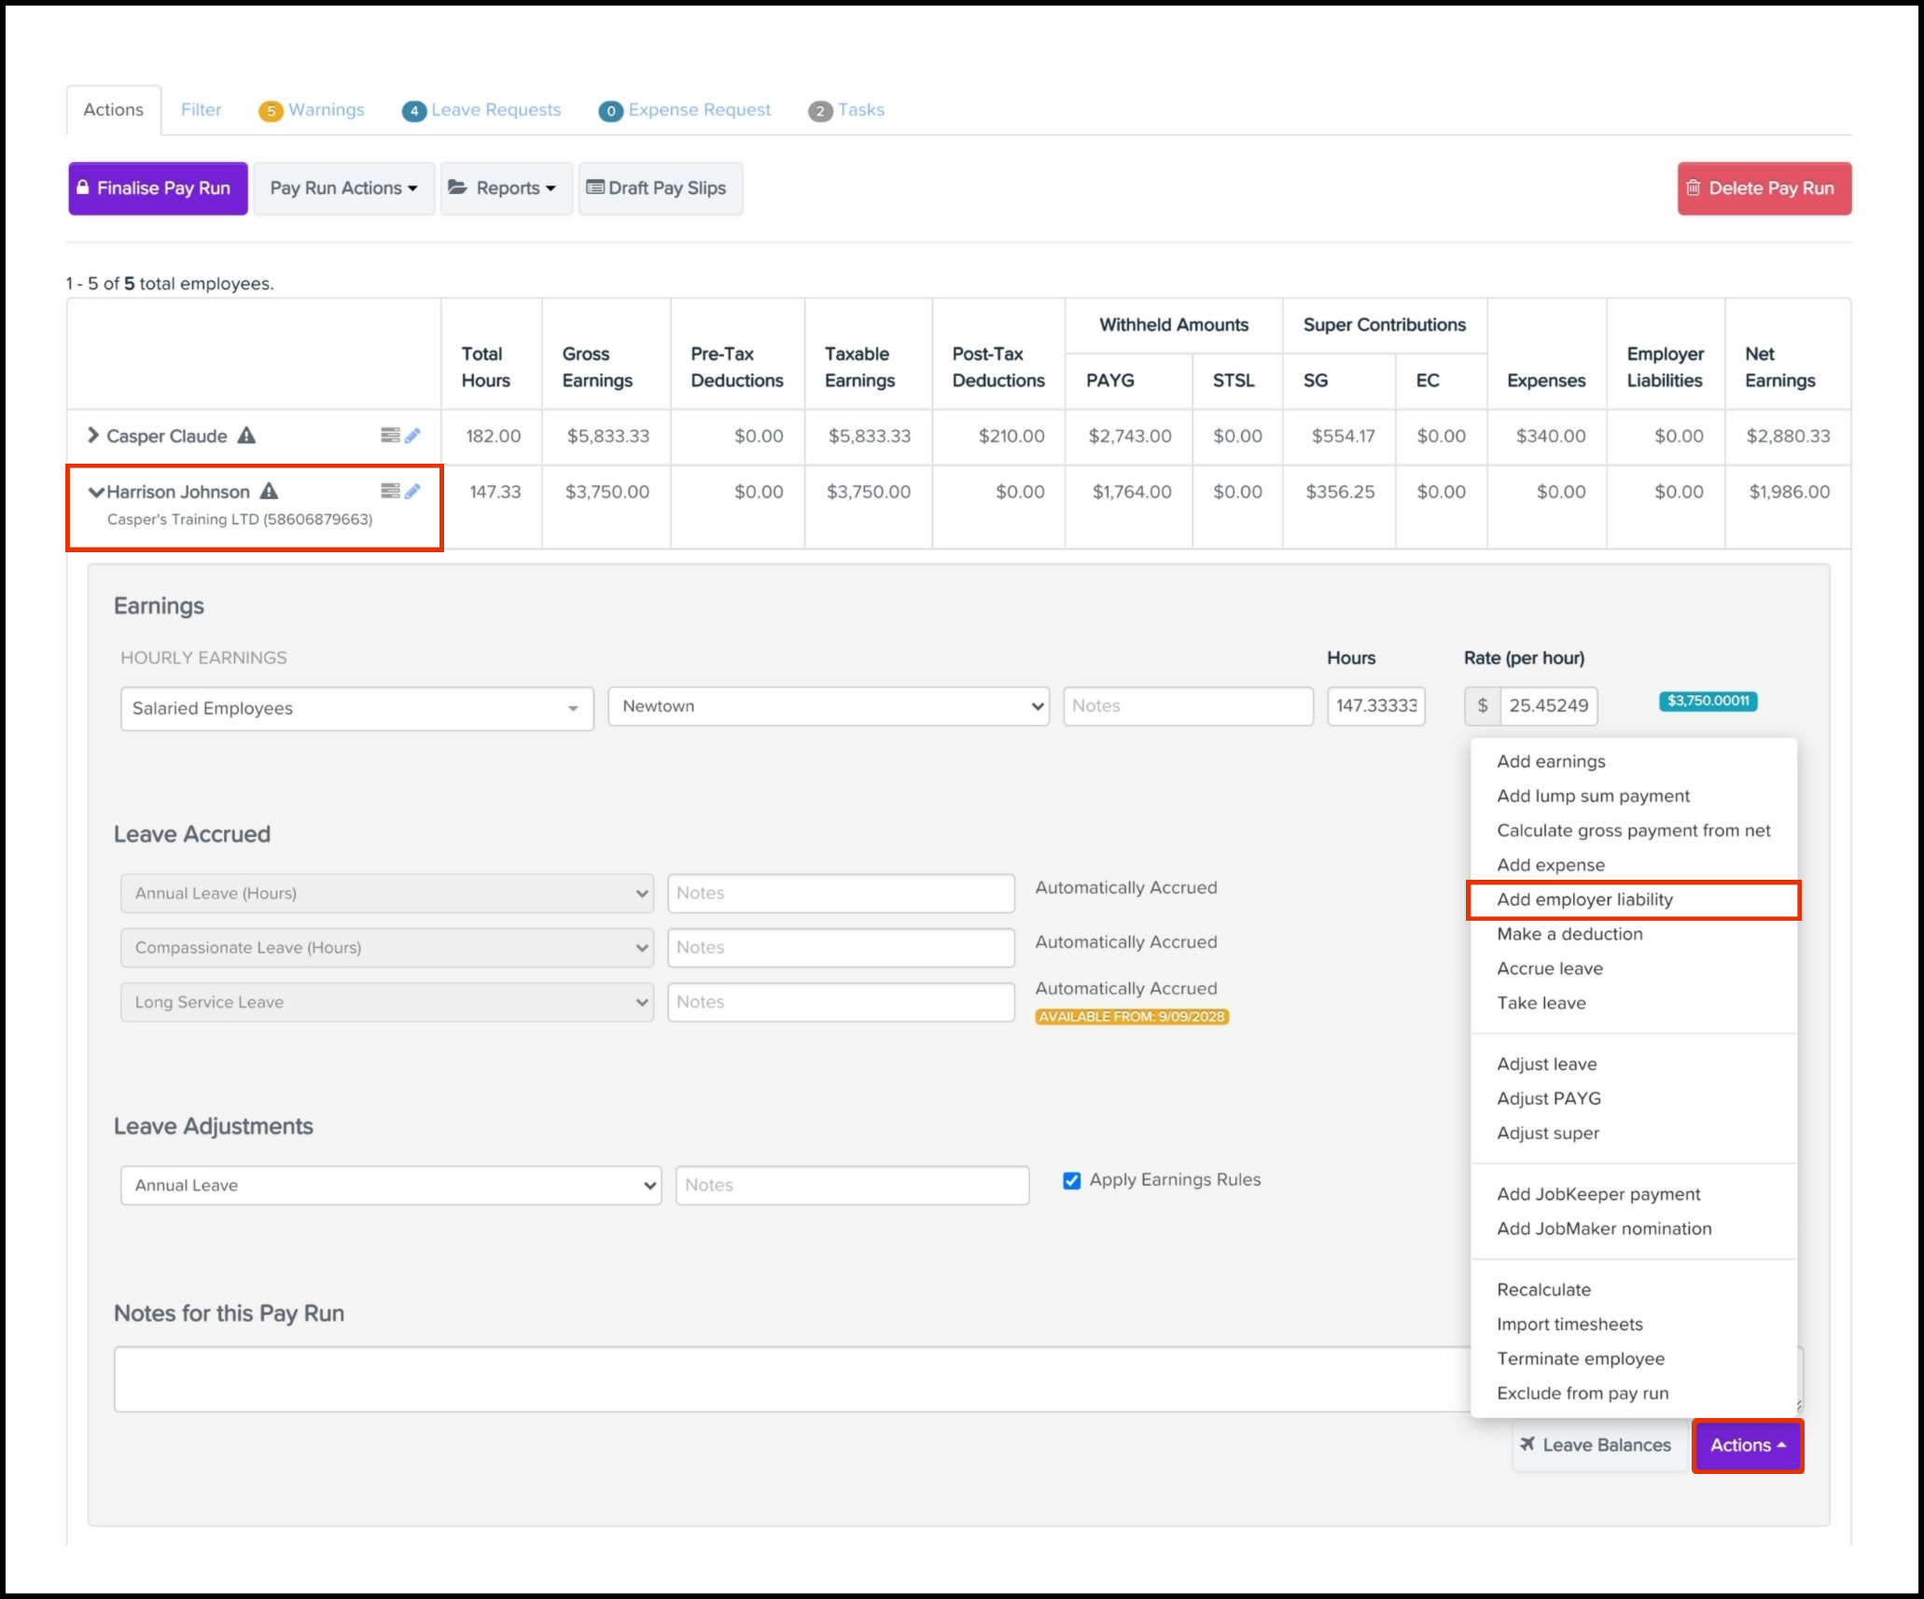
Task: Choose Add employer liability menu item
Action: [1585, 899]
